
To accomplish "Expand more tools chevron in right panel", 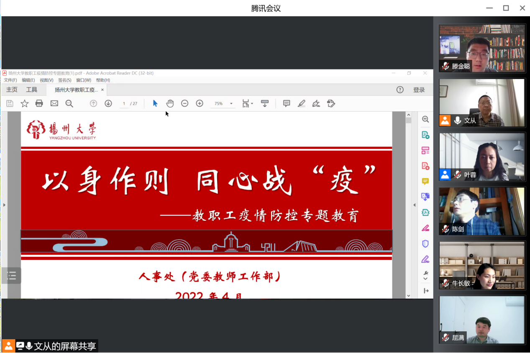I will 425,279.
